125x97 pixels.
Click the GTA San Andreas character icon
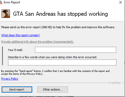point(6,14)
